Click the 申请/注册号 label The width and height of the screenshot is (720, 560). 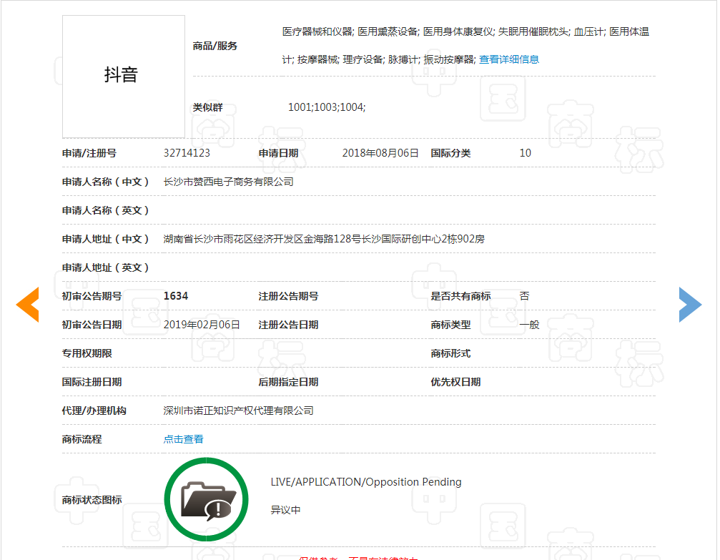click(89, 153)
